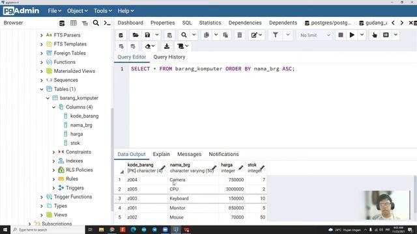
Task: Click the pencil icon on nama_brg column header
Action: point(214,168)
